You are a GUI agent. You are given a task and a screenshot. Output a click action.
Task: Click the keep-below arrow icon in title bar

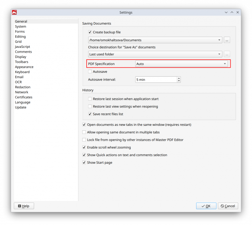point(226,12)
